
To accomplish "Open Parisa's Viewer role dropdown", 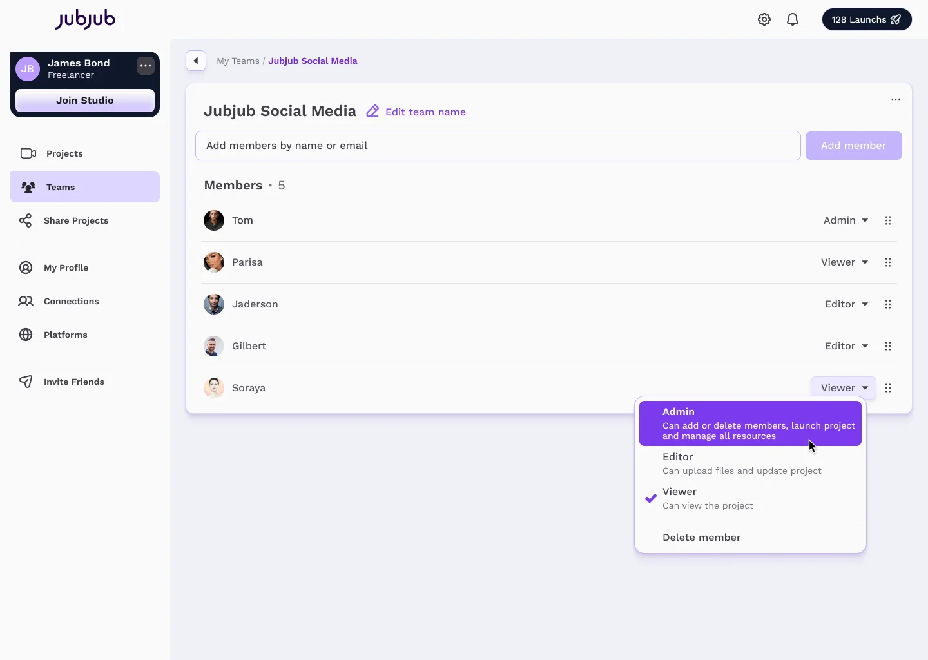I will 844,262.
